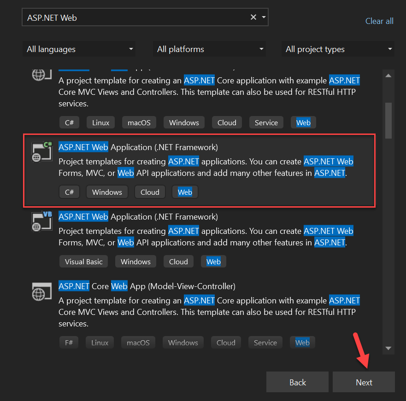Click the Cloud tag under the Visual Basic template

[x=178, y=262]
